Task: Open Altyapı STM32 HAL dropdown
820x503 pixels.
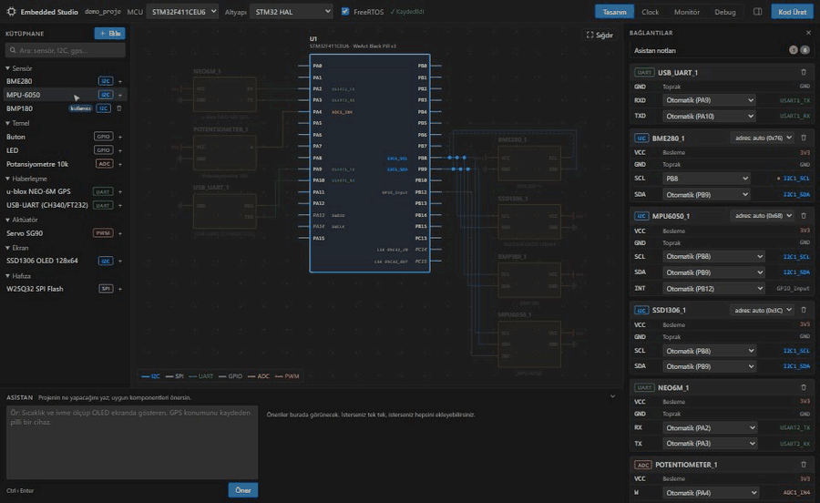Action: point(292,12)
